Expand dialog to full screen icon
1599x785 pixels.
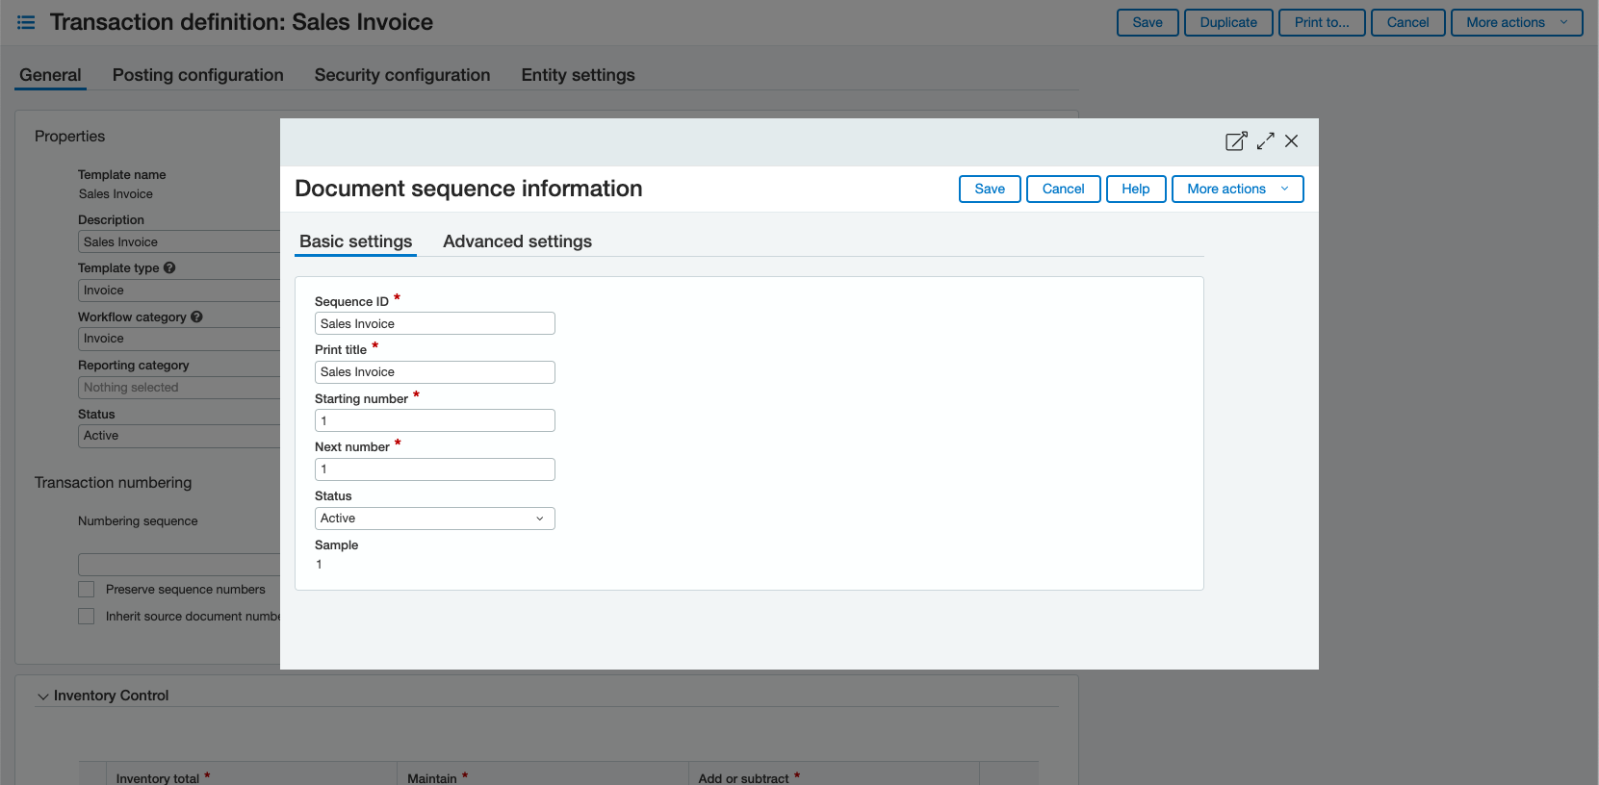[x=1266, y=141]
